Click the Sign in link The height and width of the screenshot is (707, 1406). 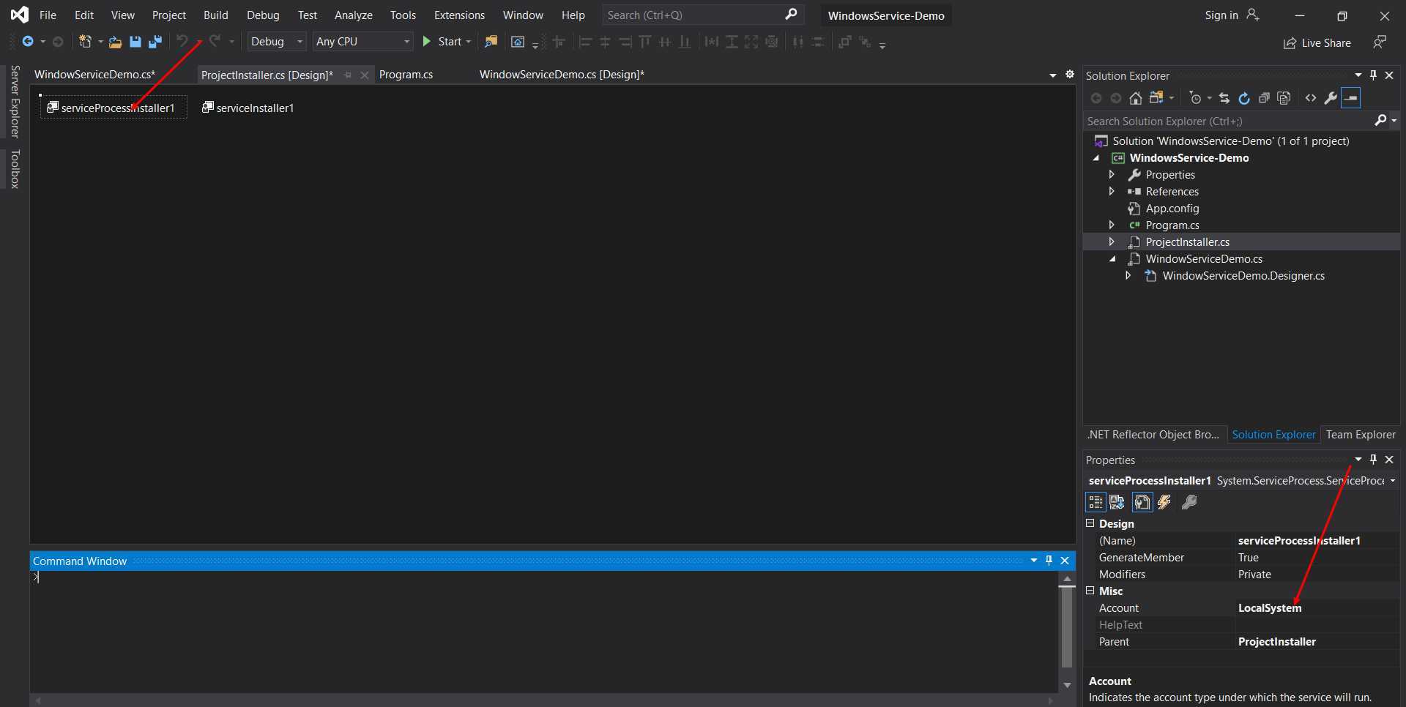[x=1221, y=15]
